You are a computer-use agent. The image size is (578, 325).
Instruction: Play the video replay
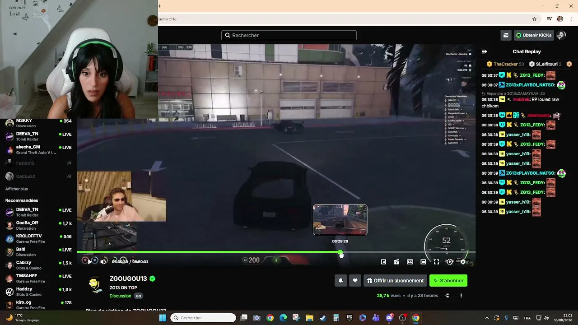[90, 261]
